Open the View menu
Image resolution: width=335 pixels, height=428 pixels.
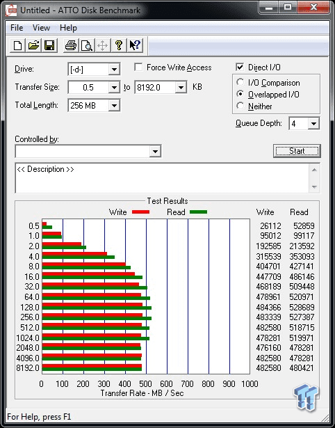coord(41,28)
